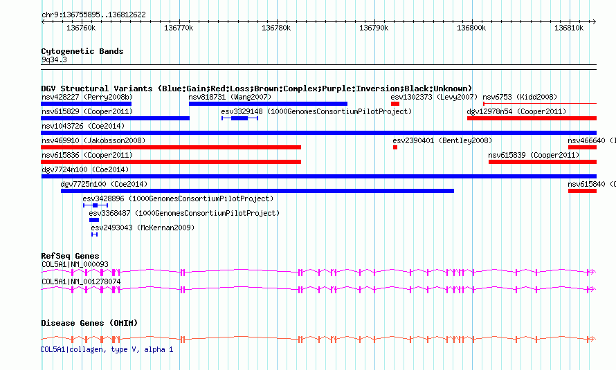This screenshot has height=370, width=616.
Task: Click the chr9:136755895..136812622 coordinate text
Action: [93, 15]
